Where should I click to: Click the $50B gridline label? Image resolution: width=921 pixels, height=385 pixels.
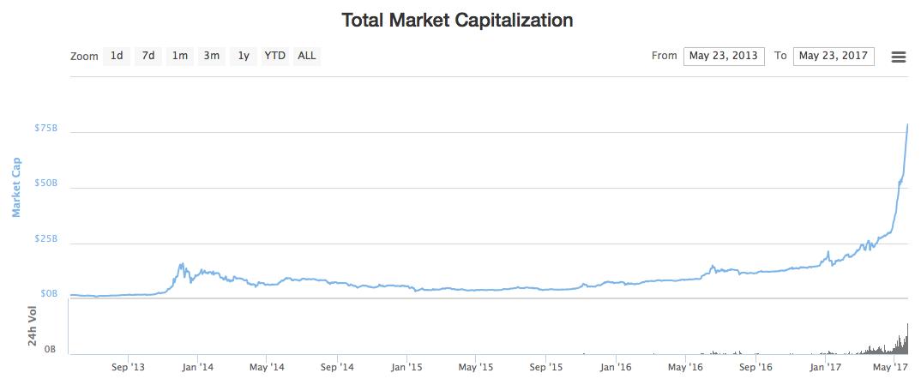click(x=45, y=183)
